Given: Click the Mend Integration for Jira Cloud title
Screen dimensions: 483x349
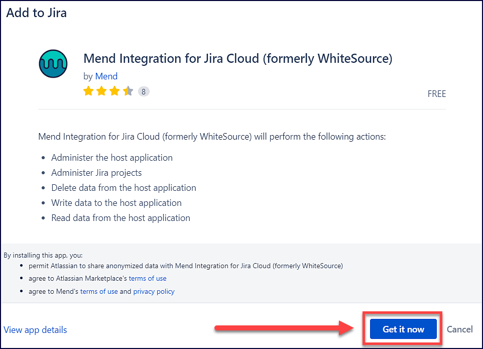Looking at the screenshot, I should tap(237, 58).
